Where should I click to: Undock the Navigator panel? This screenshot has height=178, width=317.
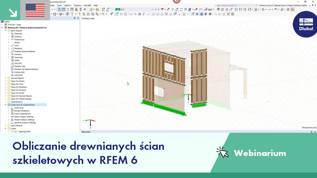pyautogui.click(x=75, y=18)
